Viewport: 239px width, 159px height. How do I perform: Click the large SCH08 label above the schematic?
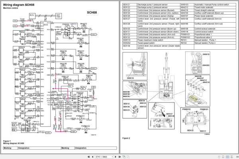[x=92, y=12]
